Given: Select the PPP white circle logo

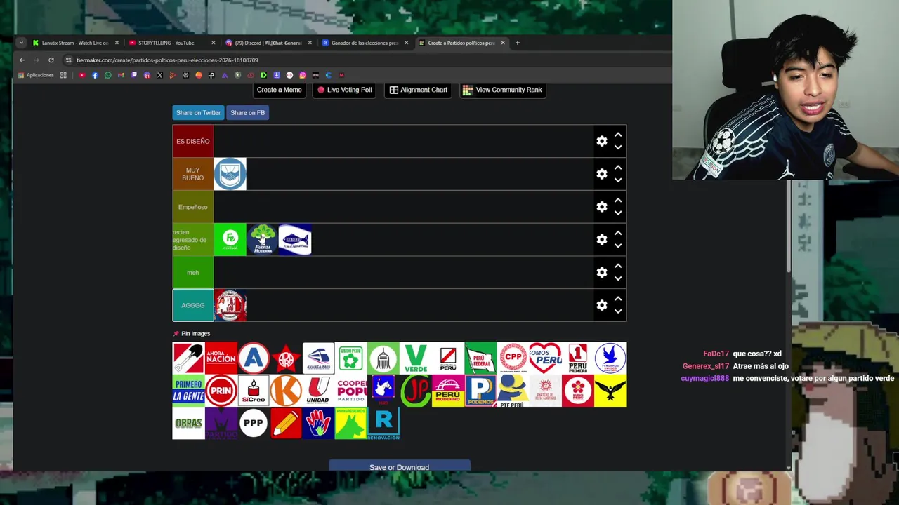Looking at the screenshot, I should pos(253,424).
